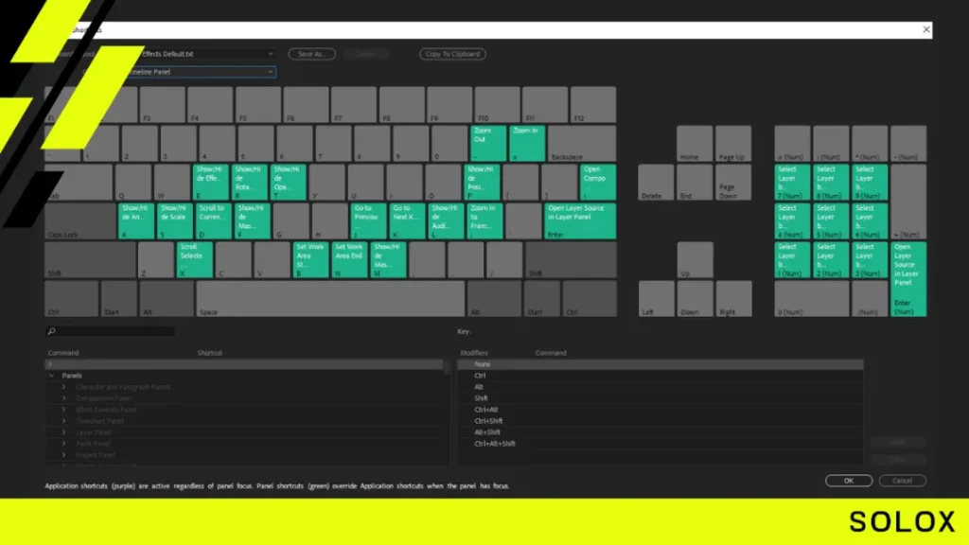
Task: Expand the Composition Panel row
Action: coord(63,398)
